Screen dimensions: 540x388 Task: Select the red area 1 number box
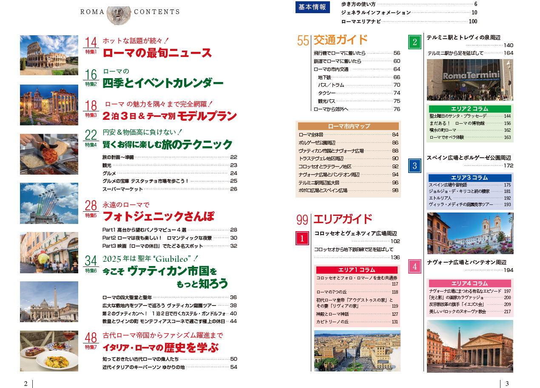[x=302, y=238]
